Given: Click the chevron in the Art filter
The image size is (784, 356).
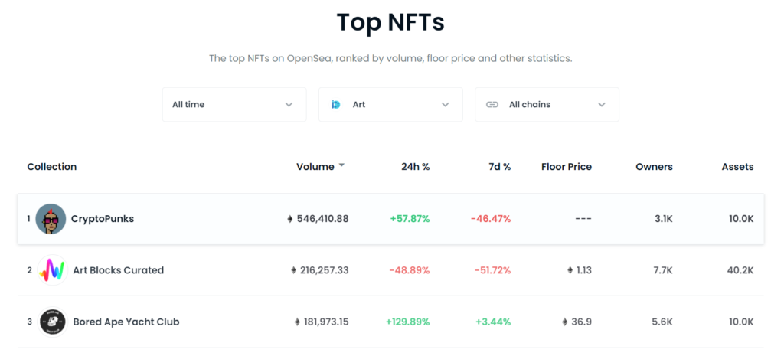Looking at the screenshot, I should (x=446, y=104).
